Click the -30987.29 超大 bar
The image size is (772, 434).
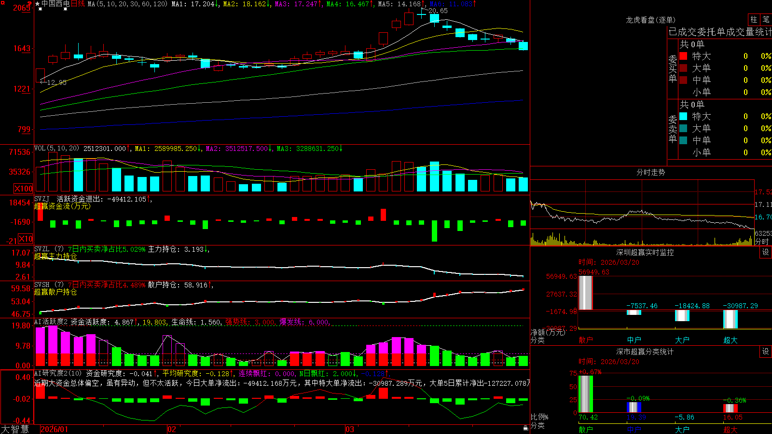[x=731, y=319]
